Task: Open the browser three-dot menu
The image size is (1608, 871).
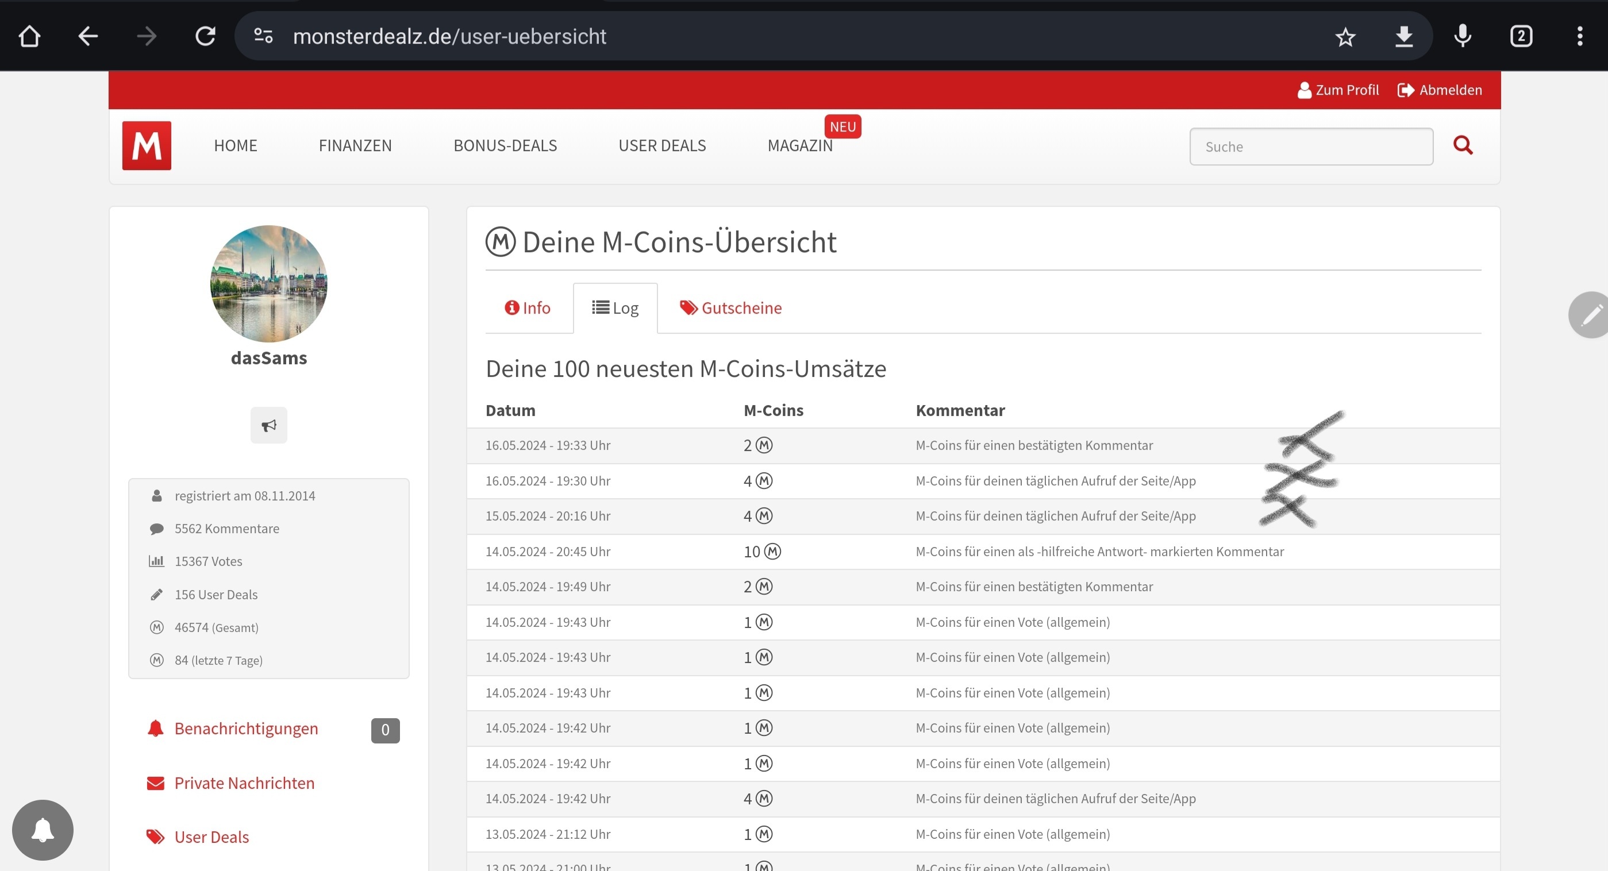Action: click(1580, 36)
